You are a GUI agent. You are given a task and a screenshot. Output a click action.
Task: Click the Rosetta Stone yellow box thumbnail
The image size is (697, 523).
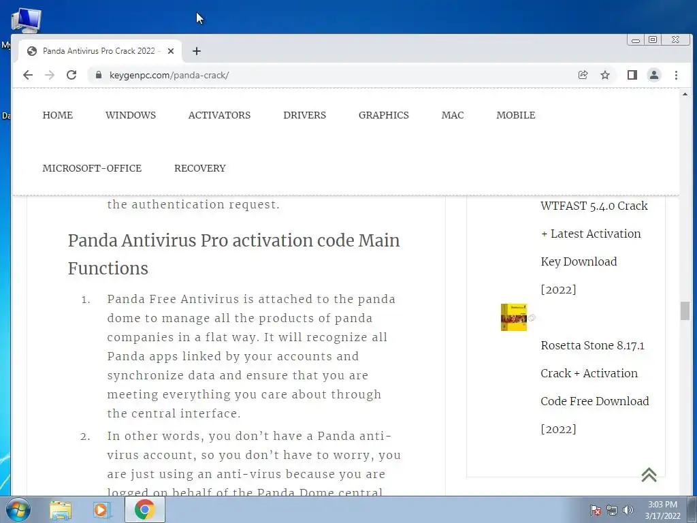point(514,317)
